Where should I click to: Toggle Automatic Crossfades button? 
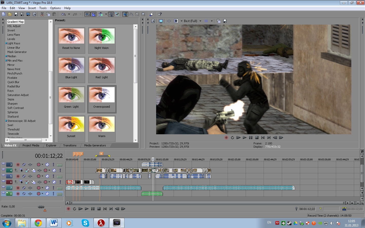coord(94,14)
